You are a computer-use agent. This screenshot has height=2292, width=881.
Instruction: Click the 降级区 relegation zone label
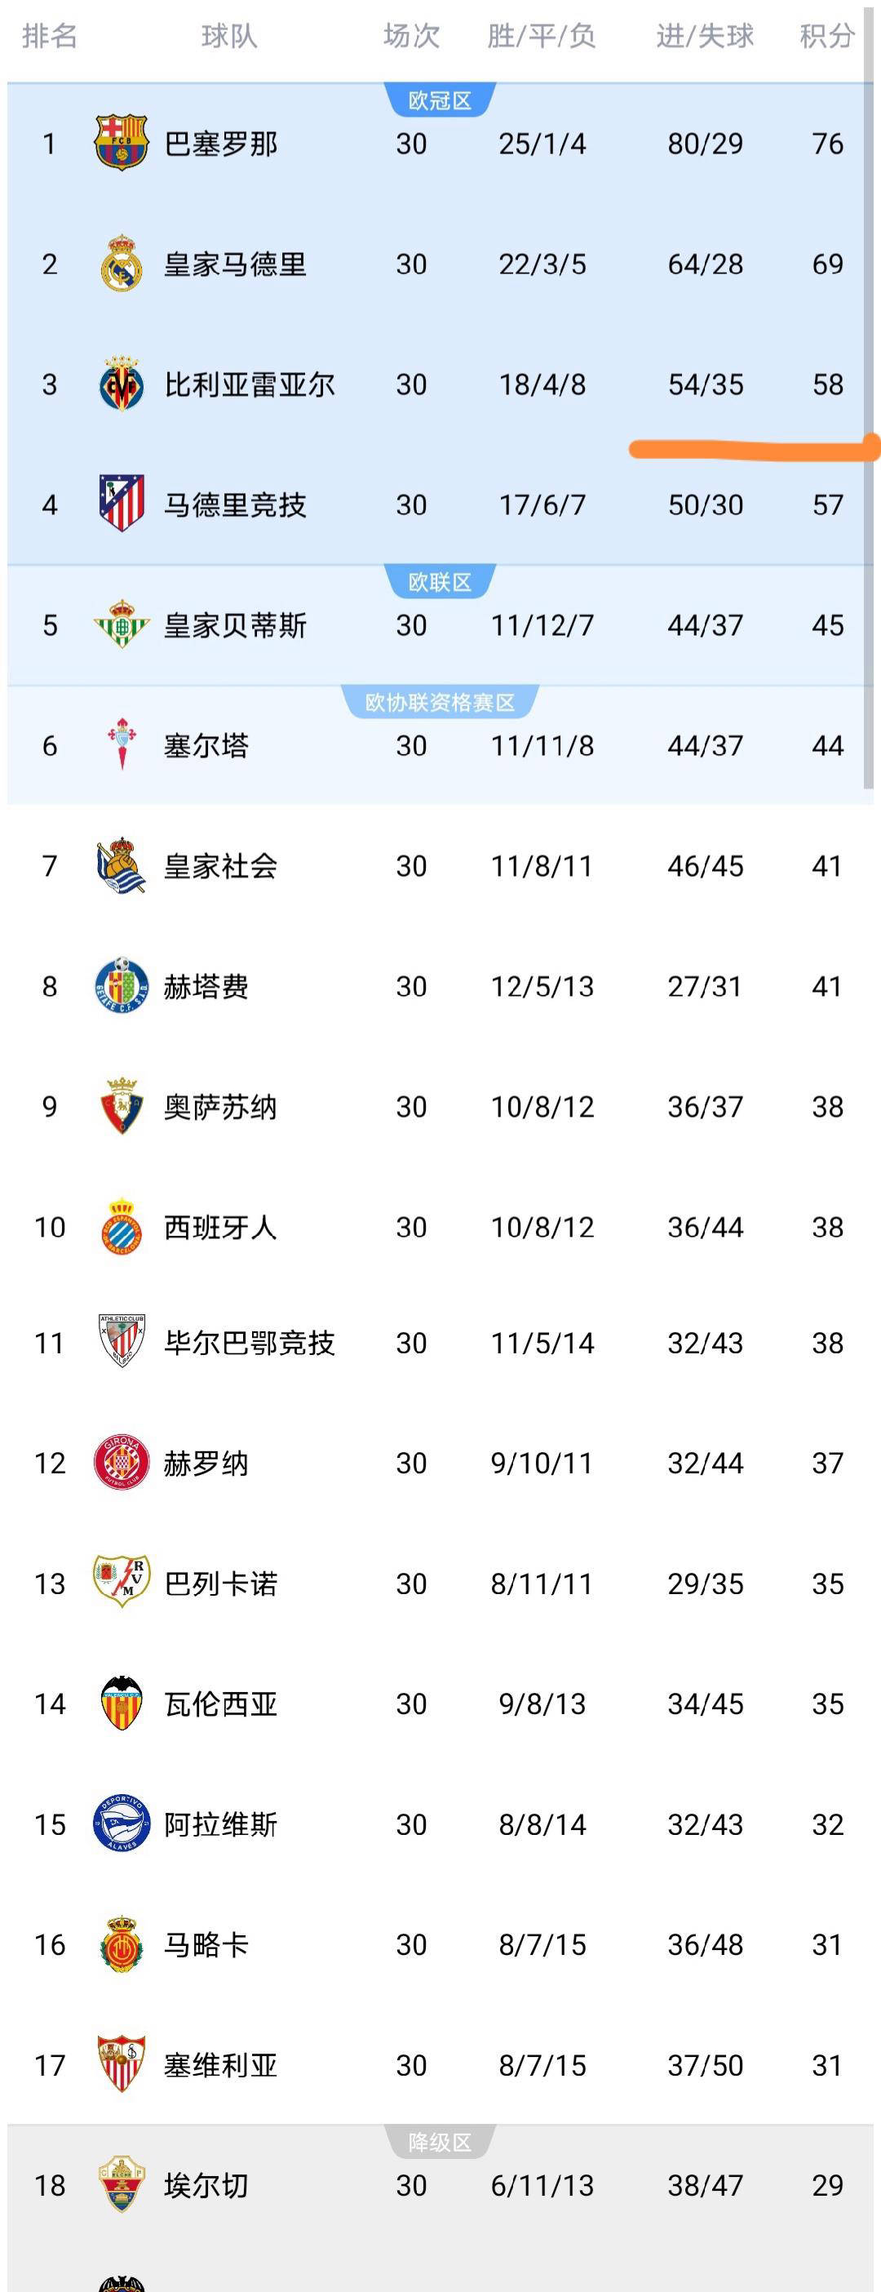point(439,2142)
